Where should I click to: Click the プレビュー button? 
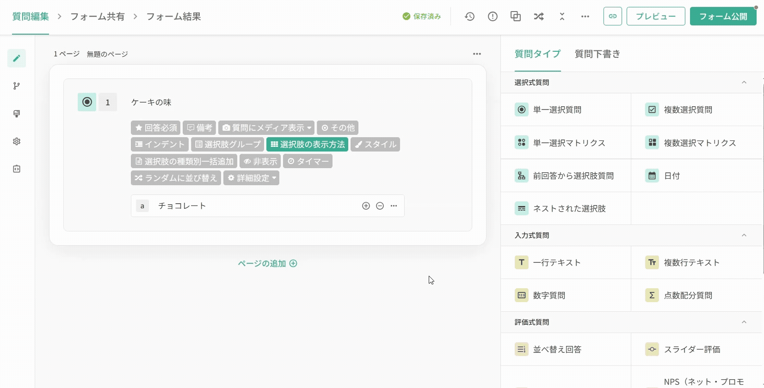pos(656,16)
